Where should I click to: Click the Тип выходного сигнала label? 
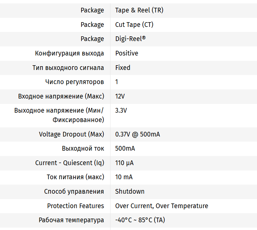[68, 68]
